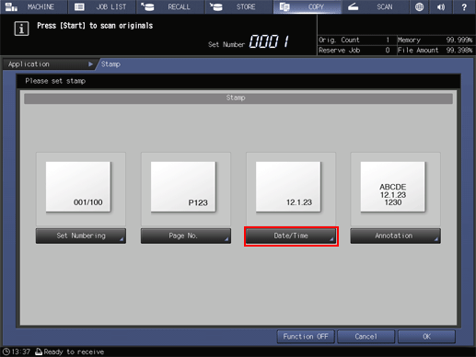Click the scanner icon on SCAN tab
This screenshot has width=476, height=357.
pyautogui.click(x=354, y=6)
